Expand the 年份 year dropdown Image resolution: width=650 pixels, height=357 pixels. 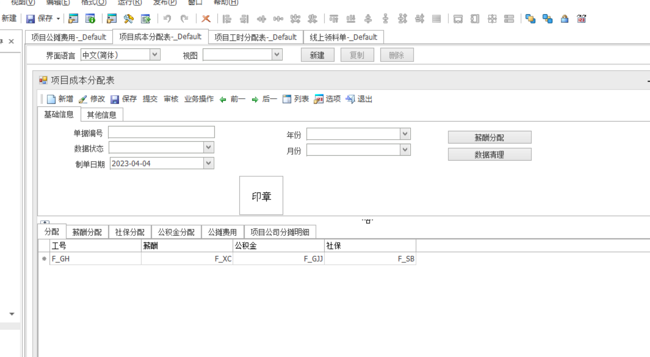click(405, 133)
